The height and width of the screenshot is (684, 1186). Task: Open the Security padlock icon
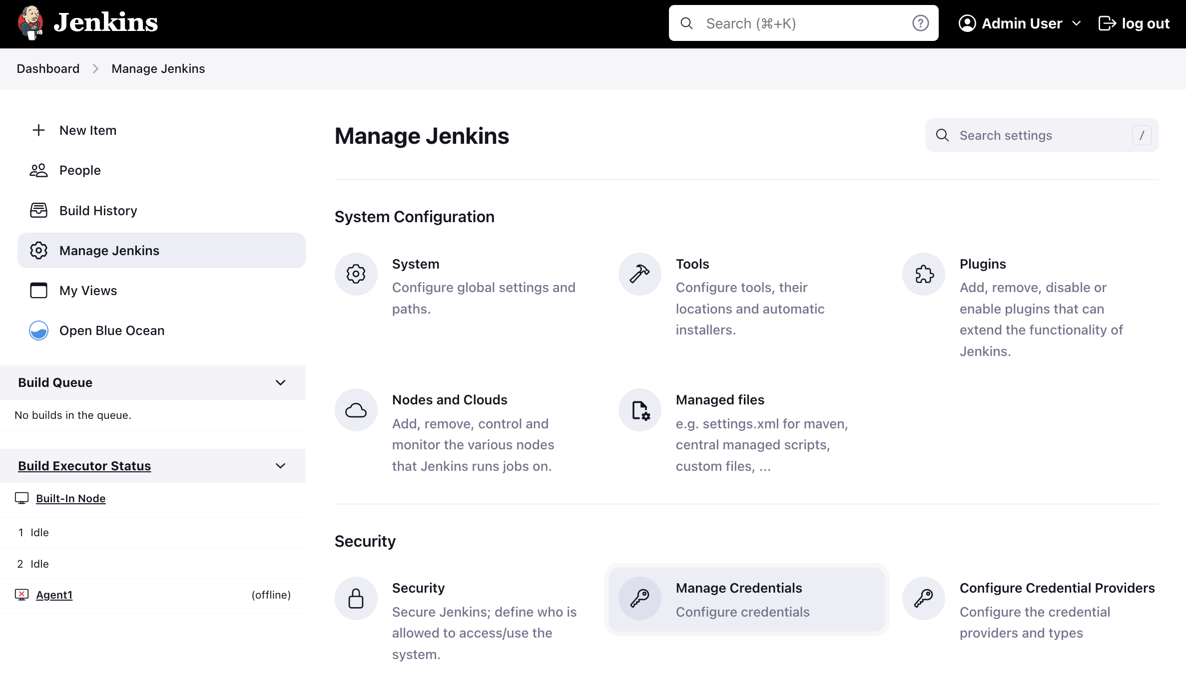pyautogui.click(x=356, y=598)
